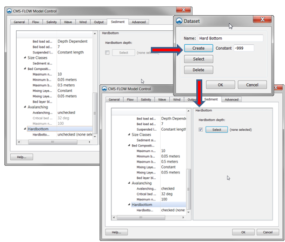This screenshot has height=242, width=285.
Task: Collapse Size Classes group in front window tree
Action: [x=129, y=135]
